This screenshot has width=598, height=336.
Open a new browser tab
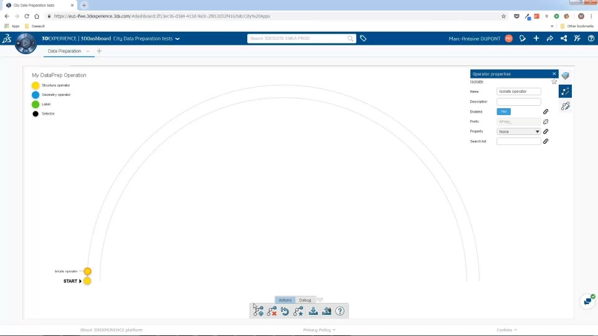84,6
